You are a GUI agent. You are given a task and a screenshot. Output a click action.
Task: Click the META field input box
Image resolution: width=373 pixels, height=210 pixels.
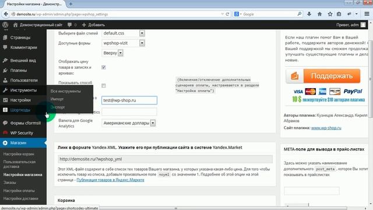tap(312, 191)
